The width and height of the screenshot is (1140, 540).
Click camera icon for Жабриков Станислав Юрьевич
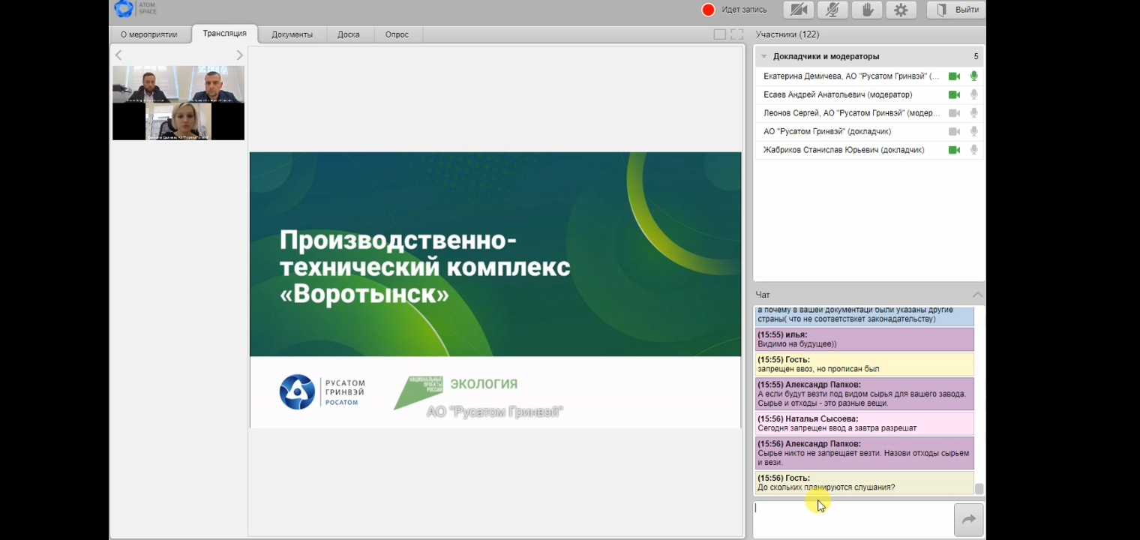(954, 150)
